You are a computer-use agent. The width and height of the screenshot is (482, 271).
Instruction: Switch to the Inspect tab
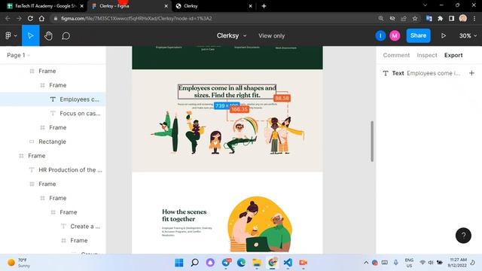click(x=427, y=55)
